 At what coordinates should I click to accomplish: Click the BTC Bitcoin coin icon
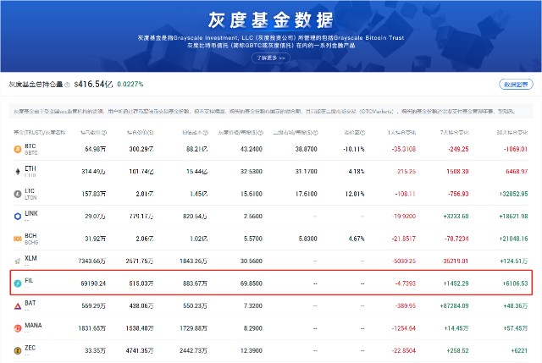(x=17, y=149)
